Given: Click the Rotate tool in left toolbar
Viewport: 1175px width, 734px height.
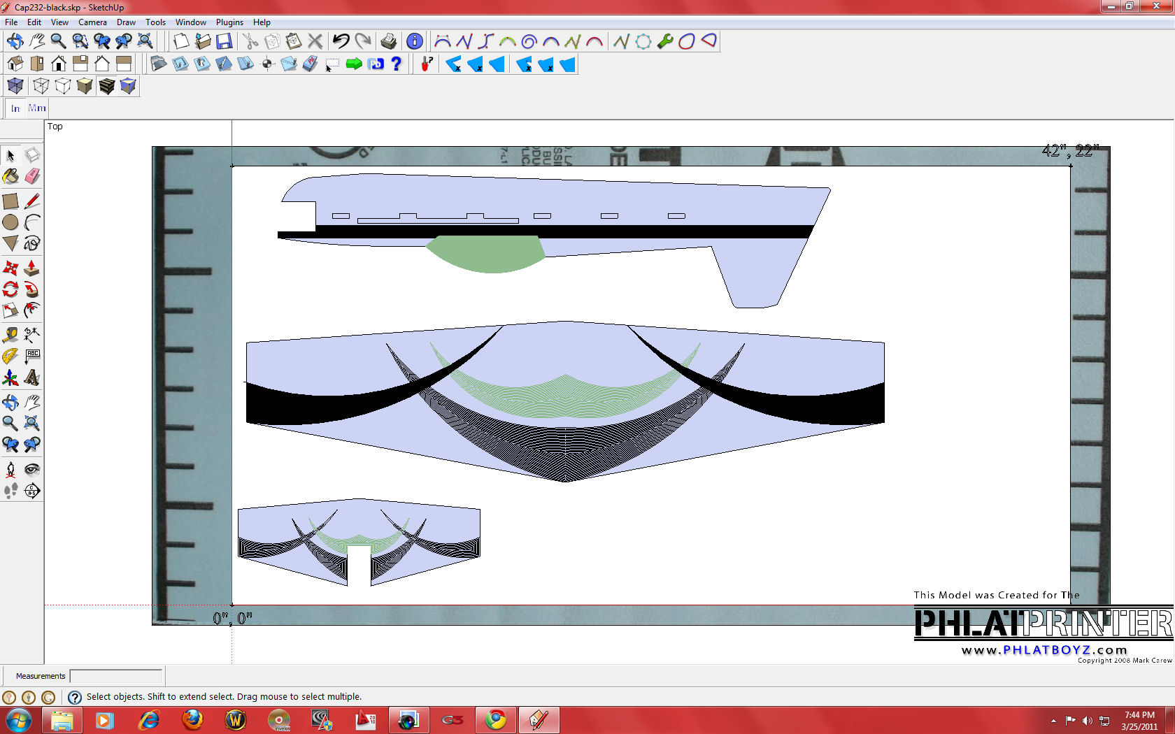Looking at the screenshot, I should click(10, 289).
